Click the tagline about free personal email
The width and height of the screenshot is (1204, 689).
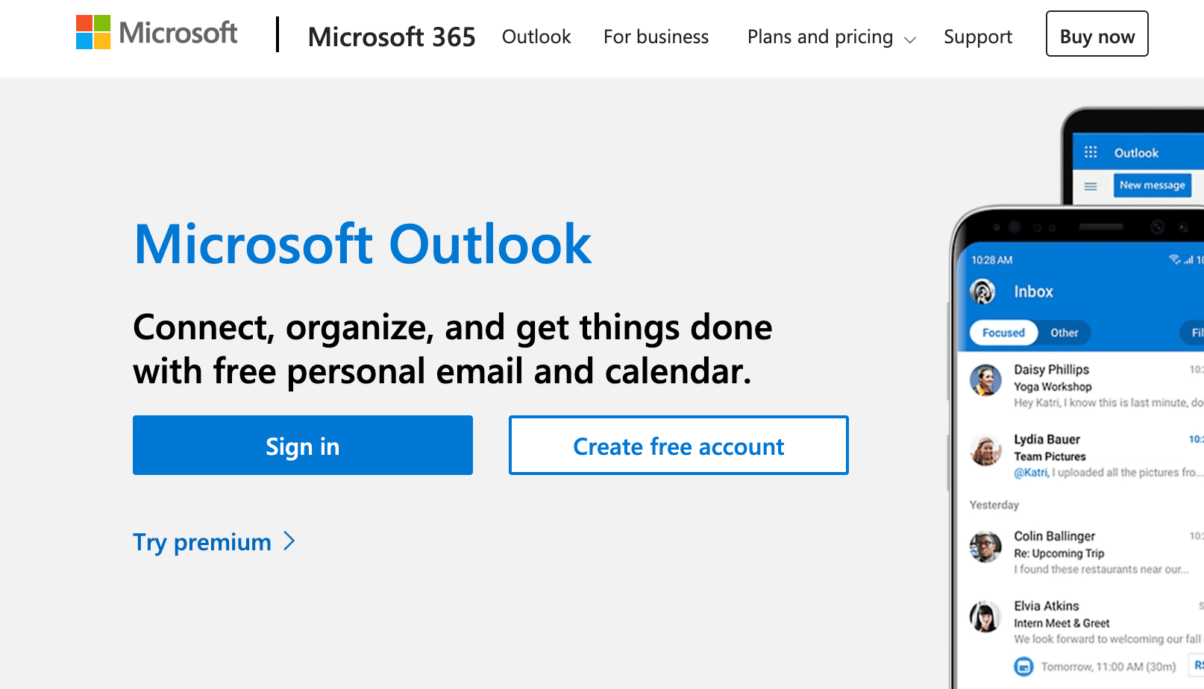click(x=453, y=349)
